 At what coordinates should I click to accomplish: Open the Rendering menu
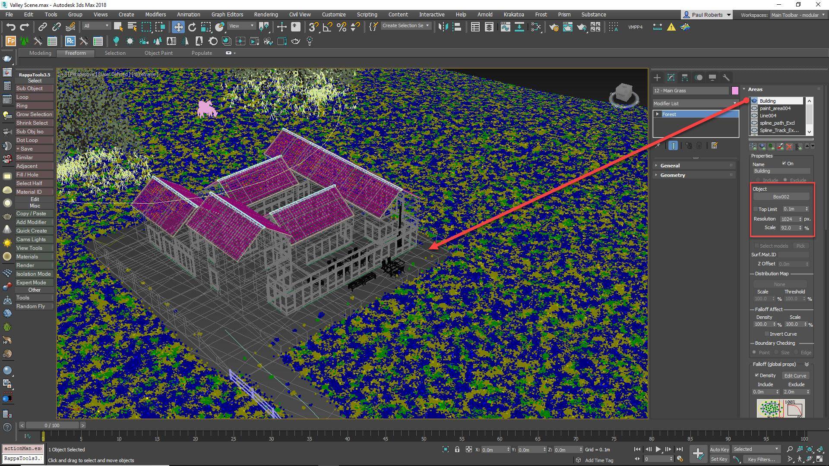coord(266,14)
